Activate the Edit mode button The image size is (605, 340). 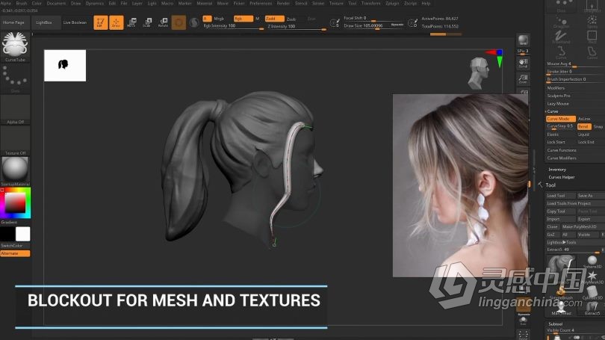[101, 22]
